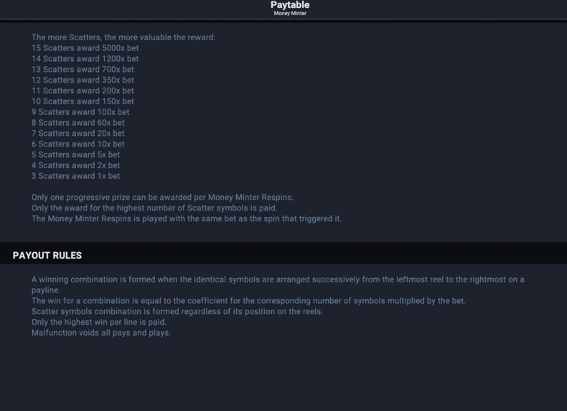Select the 15 Scatters award 5000x bet line
Viewport: 567px width, 411px height.
[85, 48]
